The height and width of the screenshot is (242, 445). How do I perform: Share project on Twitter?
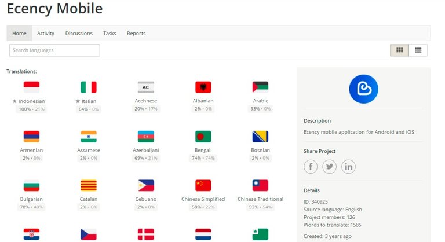tap(330, 167)
